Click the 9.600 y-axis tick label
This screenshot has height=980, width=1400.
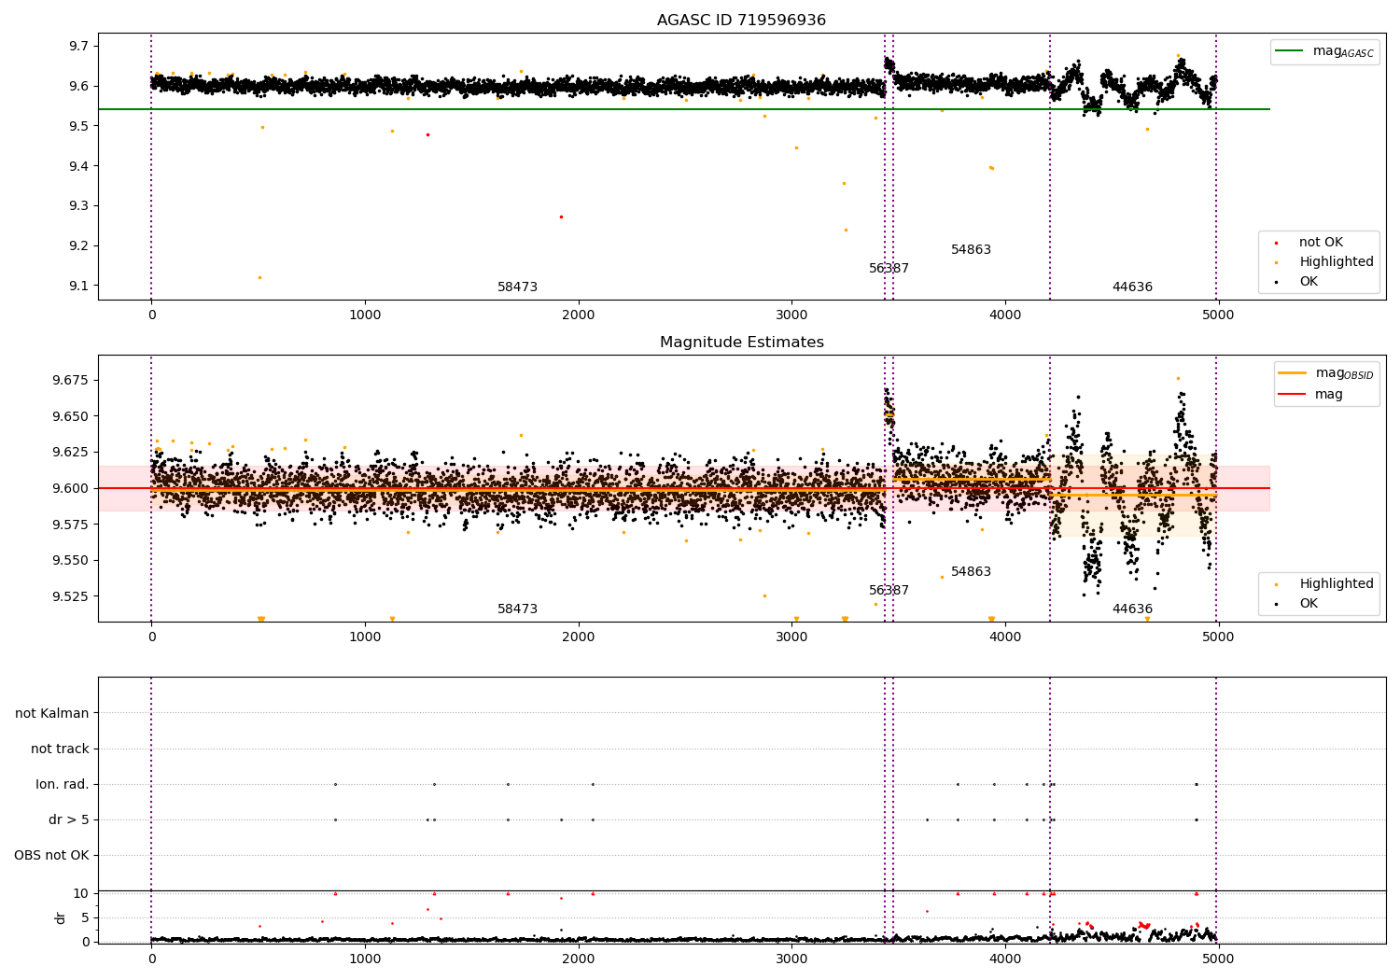coord(71,489)
